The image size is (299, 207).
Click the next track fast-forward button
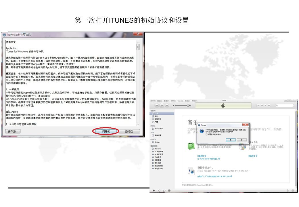[167, 106]
